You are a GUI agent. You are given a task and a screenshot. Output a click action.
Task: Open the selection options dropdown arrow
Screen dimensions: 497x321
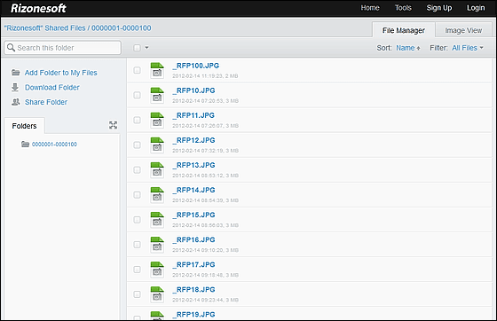coord(146,48)
